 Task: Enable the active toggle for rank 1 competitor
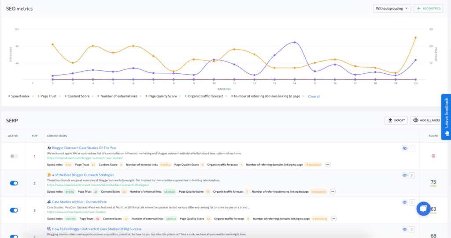(14, 156)
